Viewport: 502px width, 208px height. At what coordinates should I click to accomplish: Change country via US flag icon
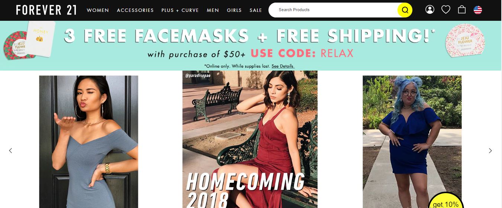(x=478, y=10)
